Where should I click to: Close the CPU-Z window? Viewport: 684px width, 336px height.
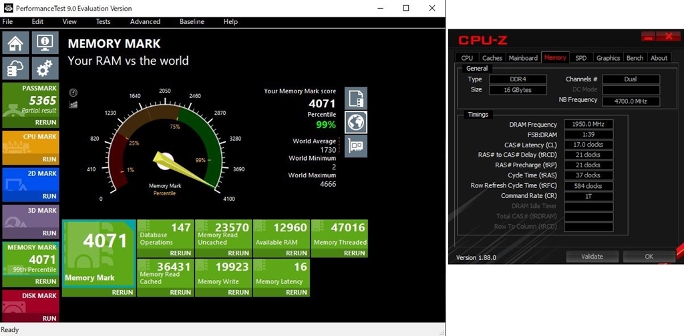[668, 37]
